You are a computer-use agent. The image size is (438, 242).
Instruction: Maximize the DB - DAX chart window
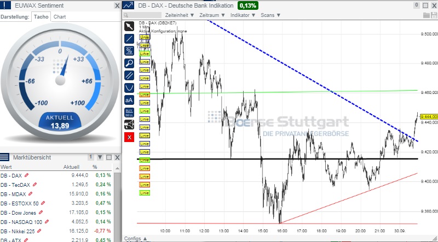point(425,5)
